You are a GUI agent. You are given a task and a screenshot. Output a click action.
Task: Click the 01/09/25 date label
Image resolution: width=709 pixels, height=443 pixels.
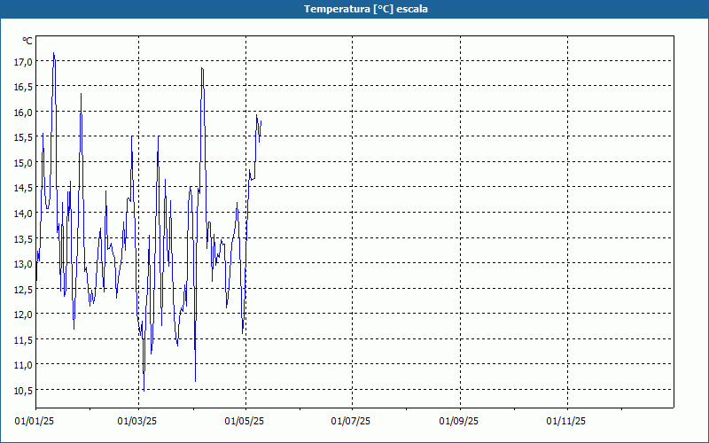[x=459, y=422]
